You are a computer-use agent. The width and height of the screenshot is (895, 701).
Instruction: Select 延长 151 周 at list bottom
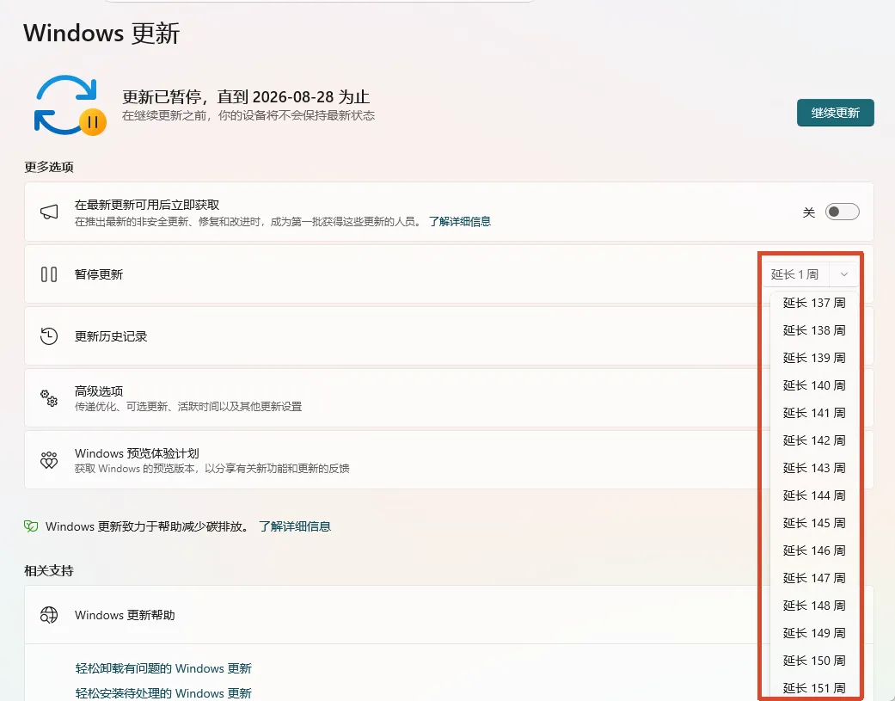814,688
